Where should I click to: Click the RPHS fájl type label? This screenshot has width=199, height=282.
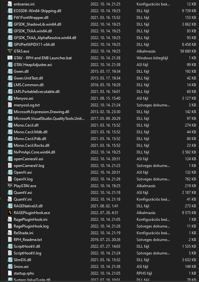(x=144, y=273)
